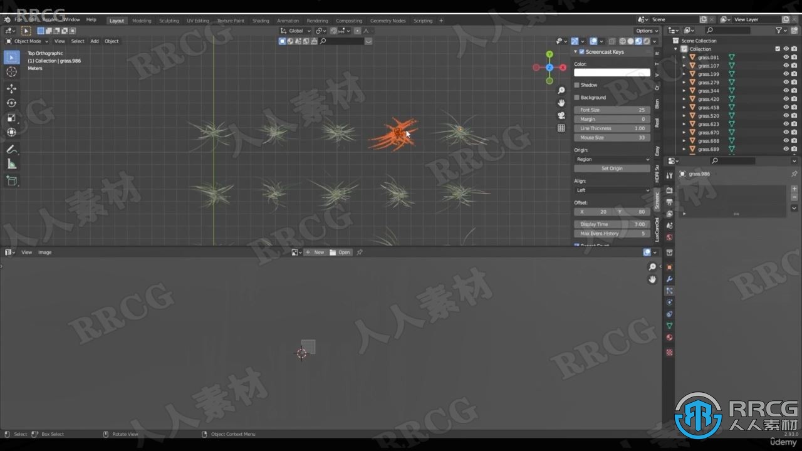The height and width of the screenshot is (451, 802).
Task: Hide grass.081 in viewport
Action: (786, 57)
